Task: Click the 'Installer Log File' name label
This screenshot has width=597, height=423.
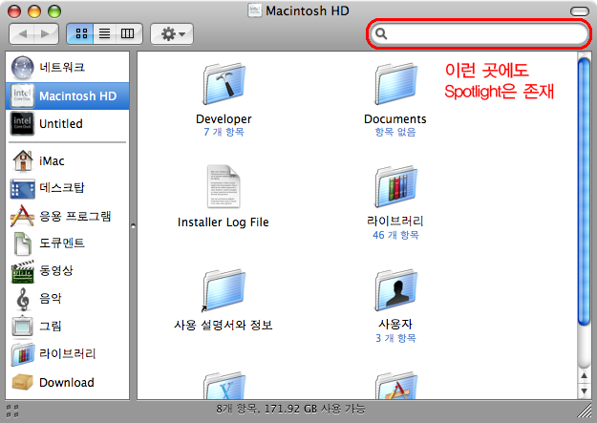Action: (x=224, y=222)
